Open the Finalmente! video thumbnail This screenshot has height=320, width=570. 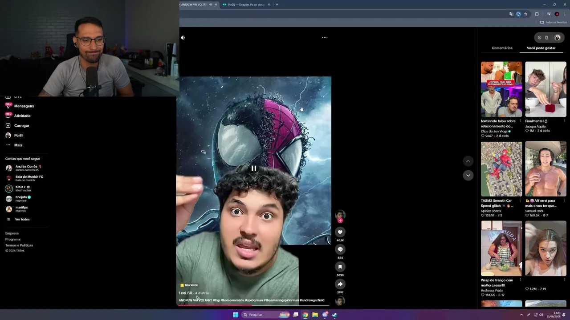click(546, 89)
